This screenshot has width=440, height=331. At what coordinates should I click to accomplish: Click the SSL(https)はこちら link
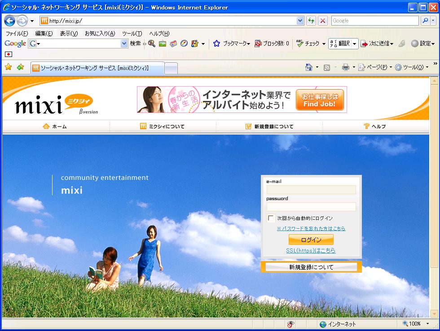click(311, 251)
